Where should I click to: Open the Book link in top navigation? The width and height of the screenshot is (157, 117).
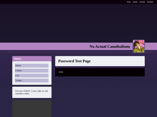[129, 2]
